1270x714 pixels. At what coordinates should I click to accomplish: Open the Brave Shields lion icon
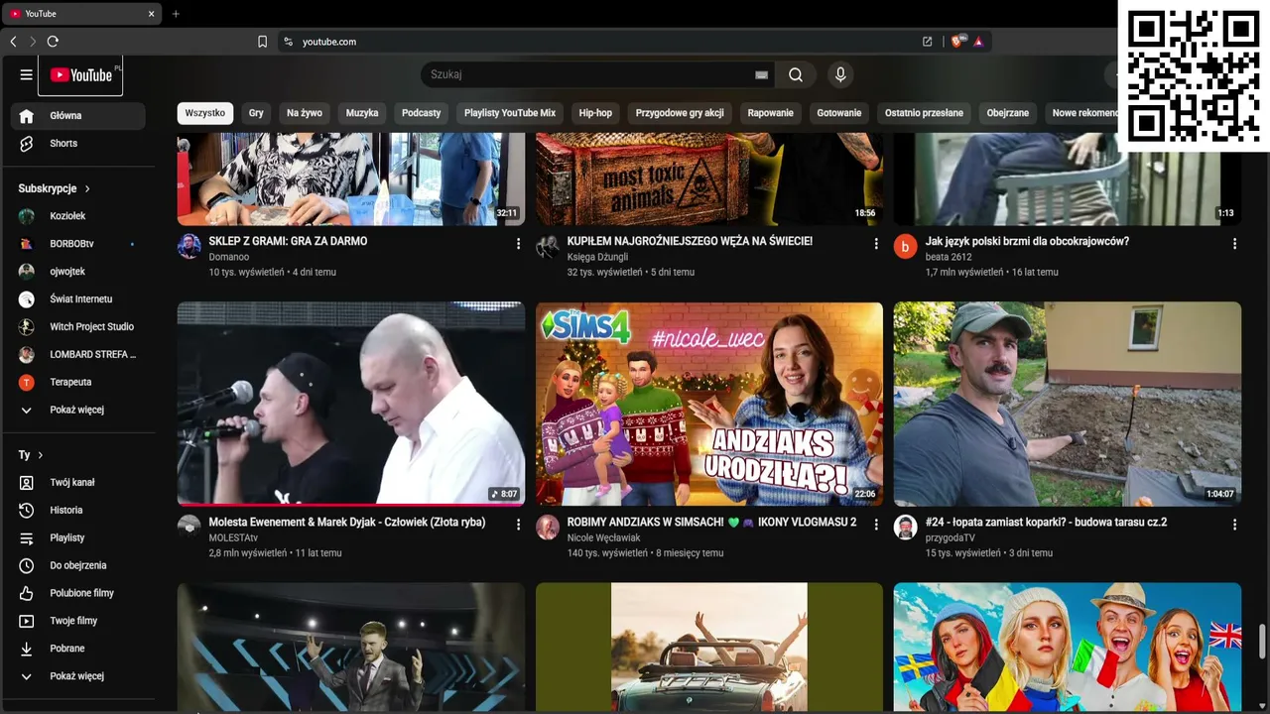tap(956, 42)
